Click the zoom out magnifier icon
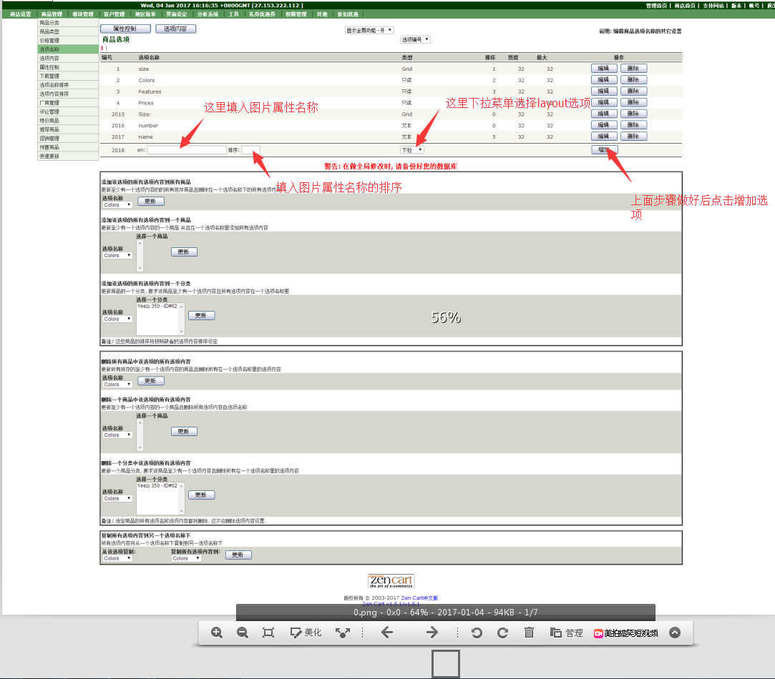Viewport: 775px width, 679px height. [243, 633]
